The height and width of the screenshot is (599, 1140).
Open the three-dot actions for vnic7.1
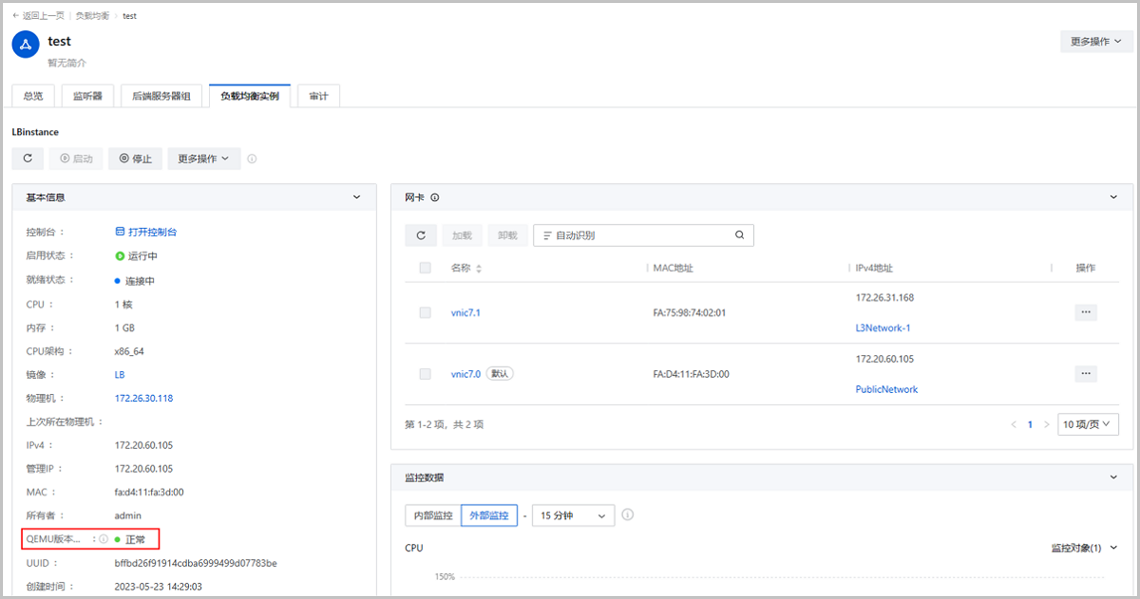click(1086, 312)
